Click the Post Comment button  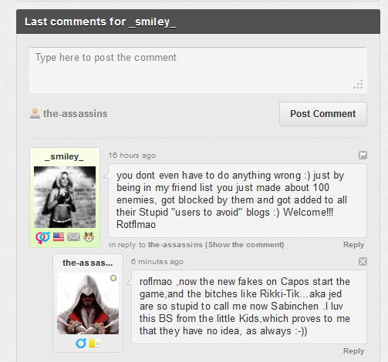click(x=323, y=114)
